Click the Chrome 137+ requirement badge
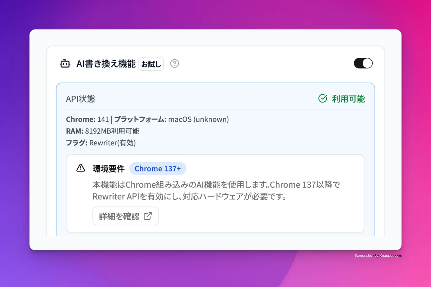431x287 pixels. pos(158,168)
